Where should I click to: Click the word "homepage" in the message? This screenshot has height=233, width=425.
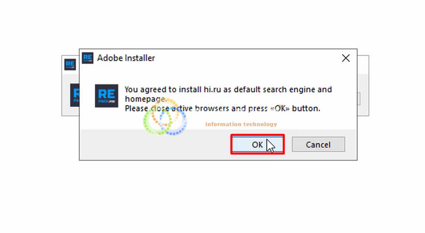145,99
